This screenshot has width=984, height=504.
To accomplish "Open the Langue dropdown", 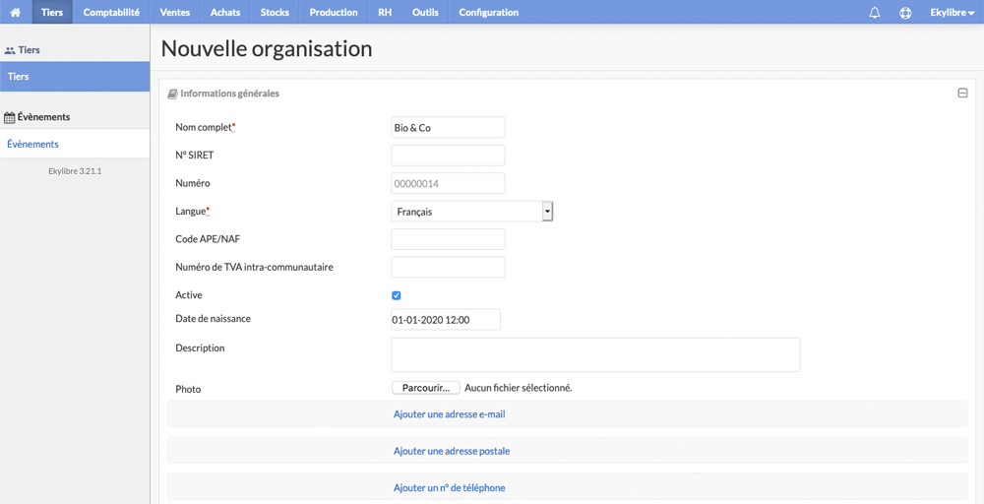I will 472,212.
